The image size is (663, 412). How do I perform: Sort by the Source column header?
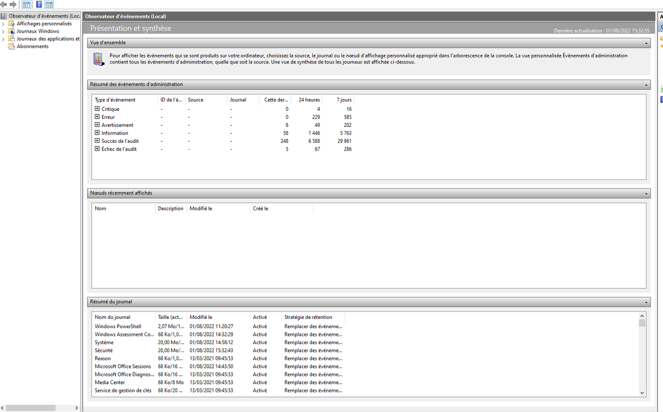(x=206, y=100)
